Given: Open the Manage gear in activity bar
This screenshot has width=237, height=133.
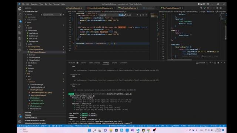Looking at the screenshot, I should [x=20, y=122].
